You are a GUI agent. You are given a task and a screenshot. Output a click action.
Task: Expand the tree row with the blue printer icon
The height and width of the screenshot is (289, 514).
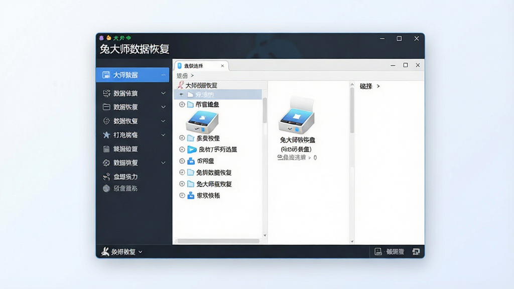[x=182, y=161]
